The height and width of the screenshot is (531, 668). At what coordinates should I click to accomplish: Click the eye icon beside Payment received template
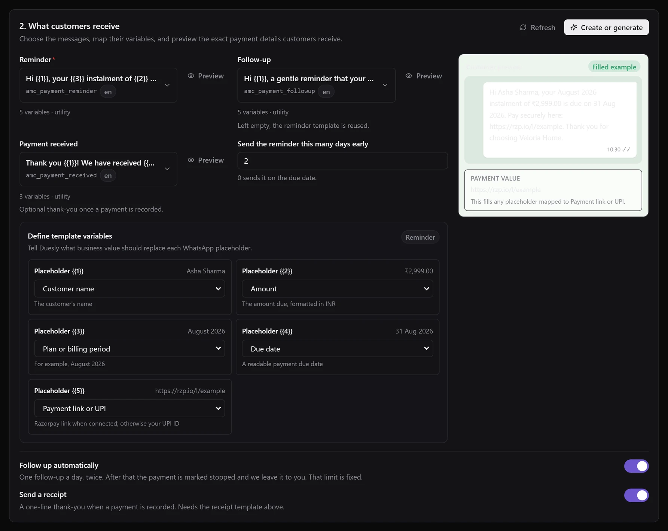coord(191,160)
